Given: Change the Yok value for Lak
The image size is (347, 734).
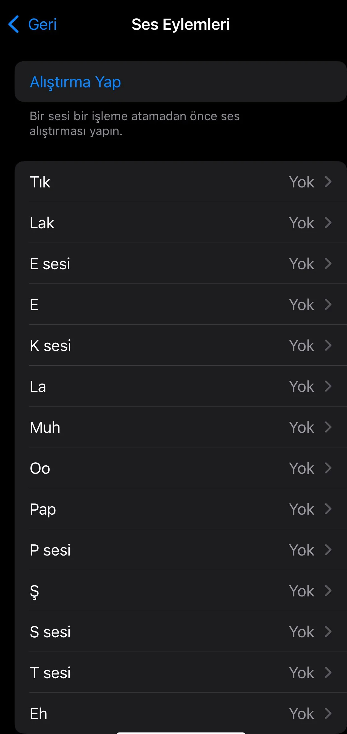Looking at the screenshot, I should 301,223.
